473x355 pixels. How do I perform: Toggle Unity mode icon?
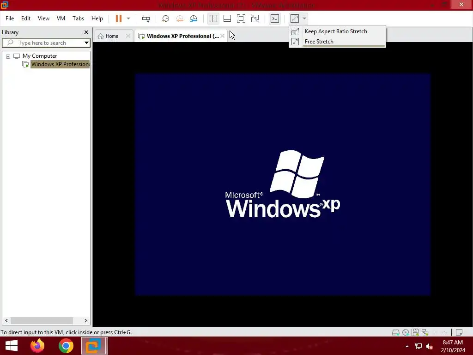click(x=255, y=18)
